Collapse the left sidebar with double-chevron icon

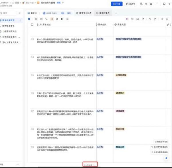pos(19,13)
